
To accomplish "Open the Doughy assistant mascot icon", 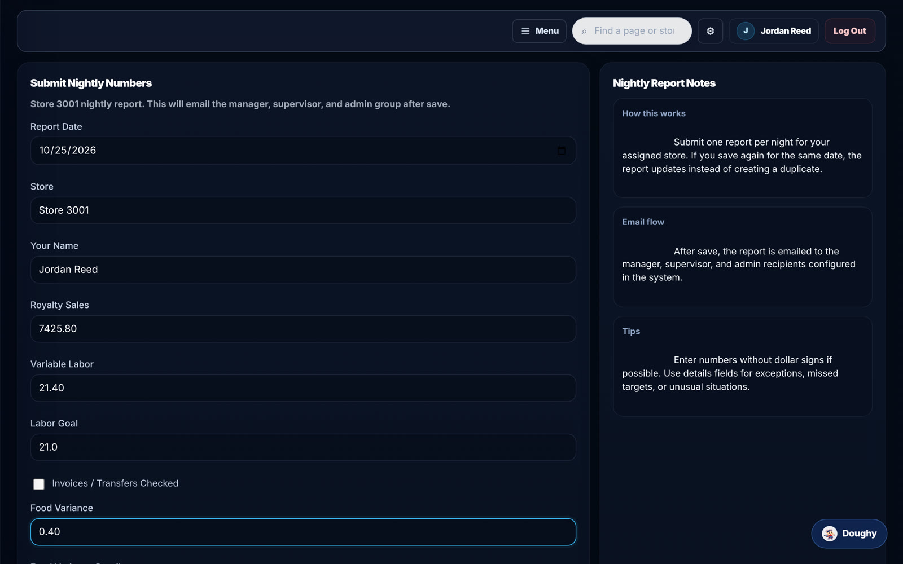I will pos(829,534).
